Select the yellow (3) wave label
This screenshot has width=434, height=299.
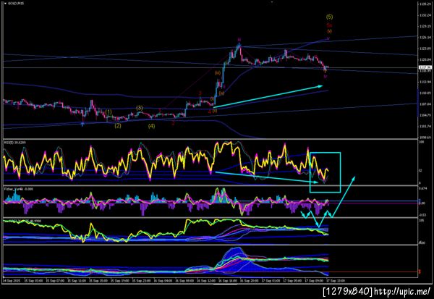[x=139, y=108]
